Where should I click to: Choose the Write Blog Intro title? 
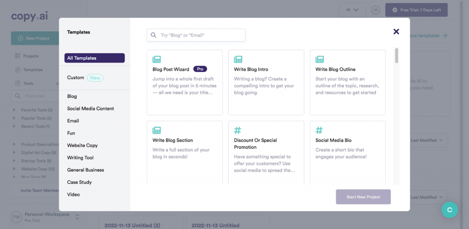[251, 69]
